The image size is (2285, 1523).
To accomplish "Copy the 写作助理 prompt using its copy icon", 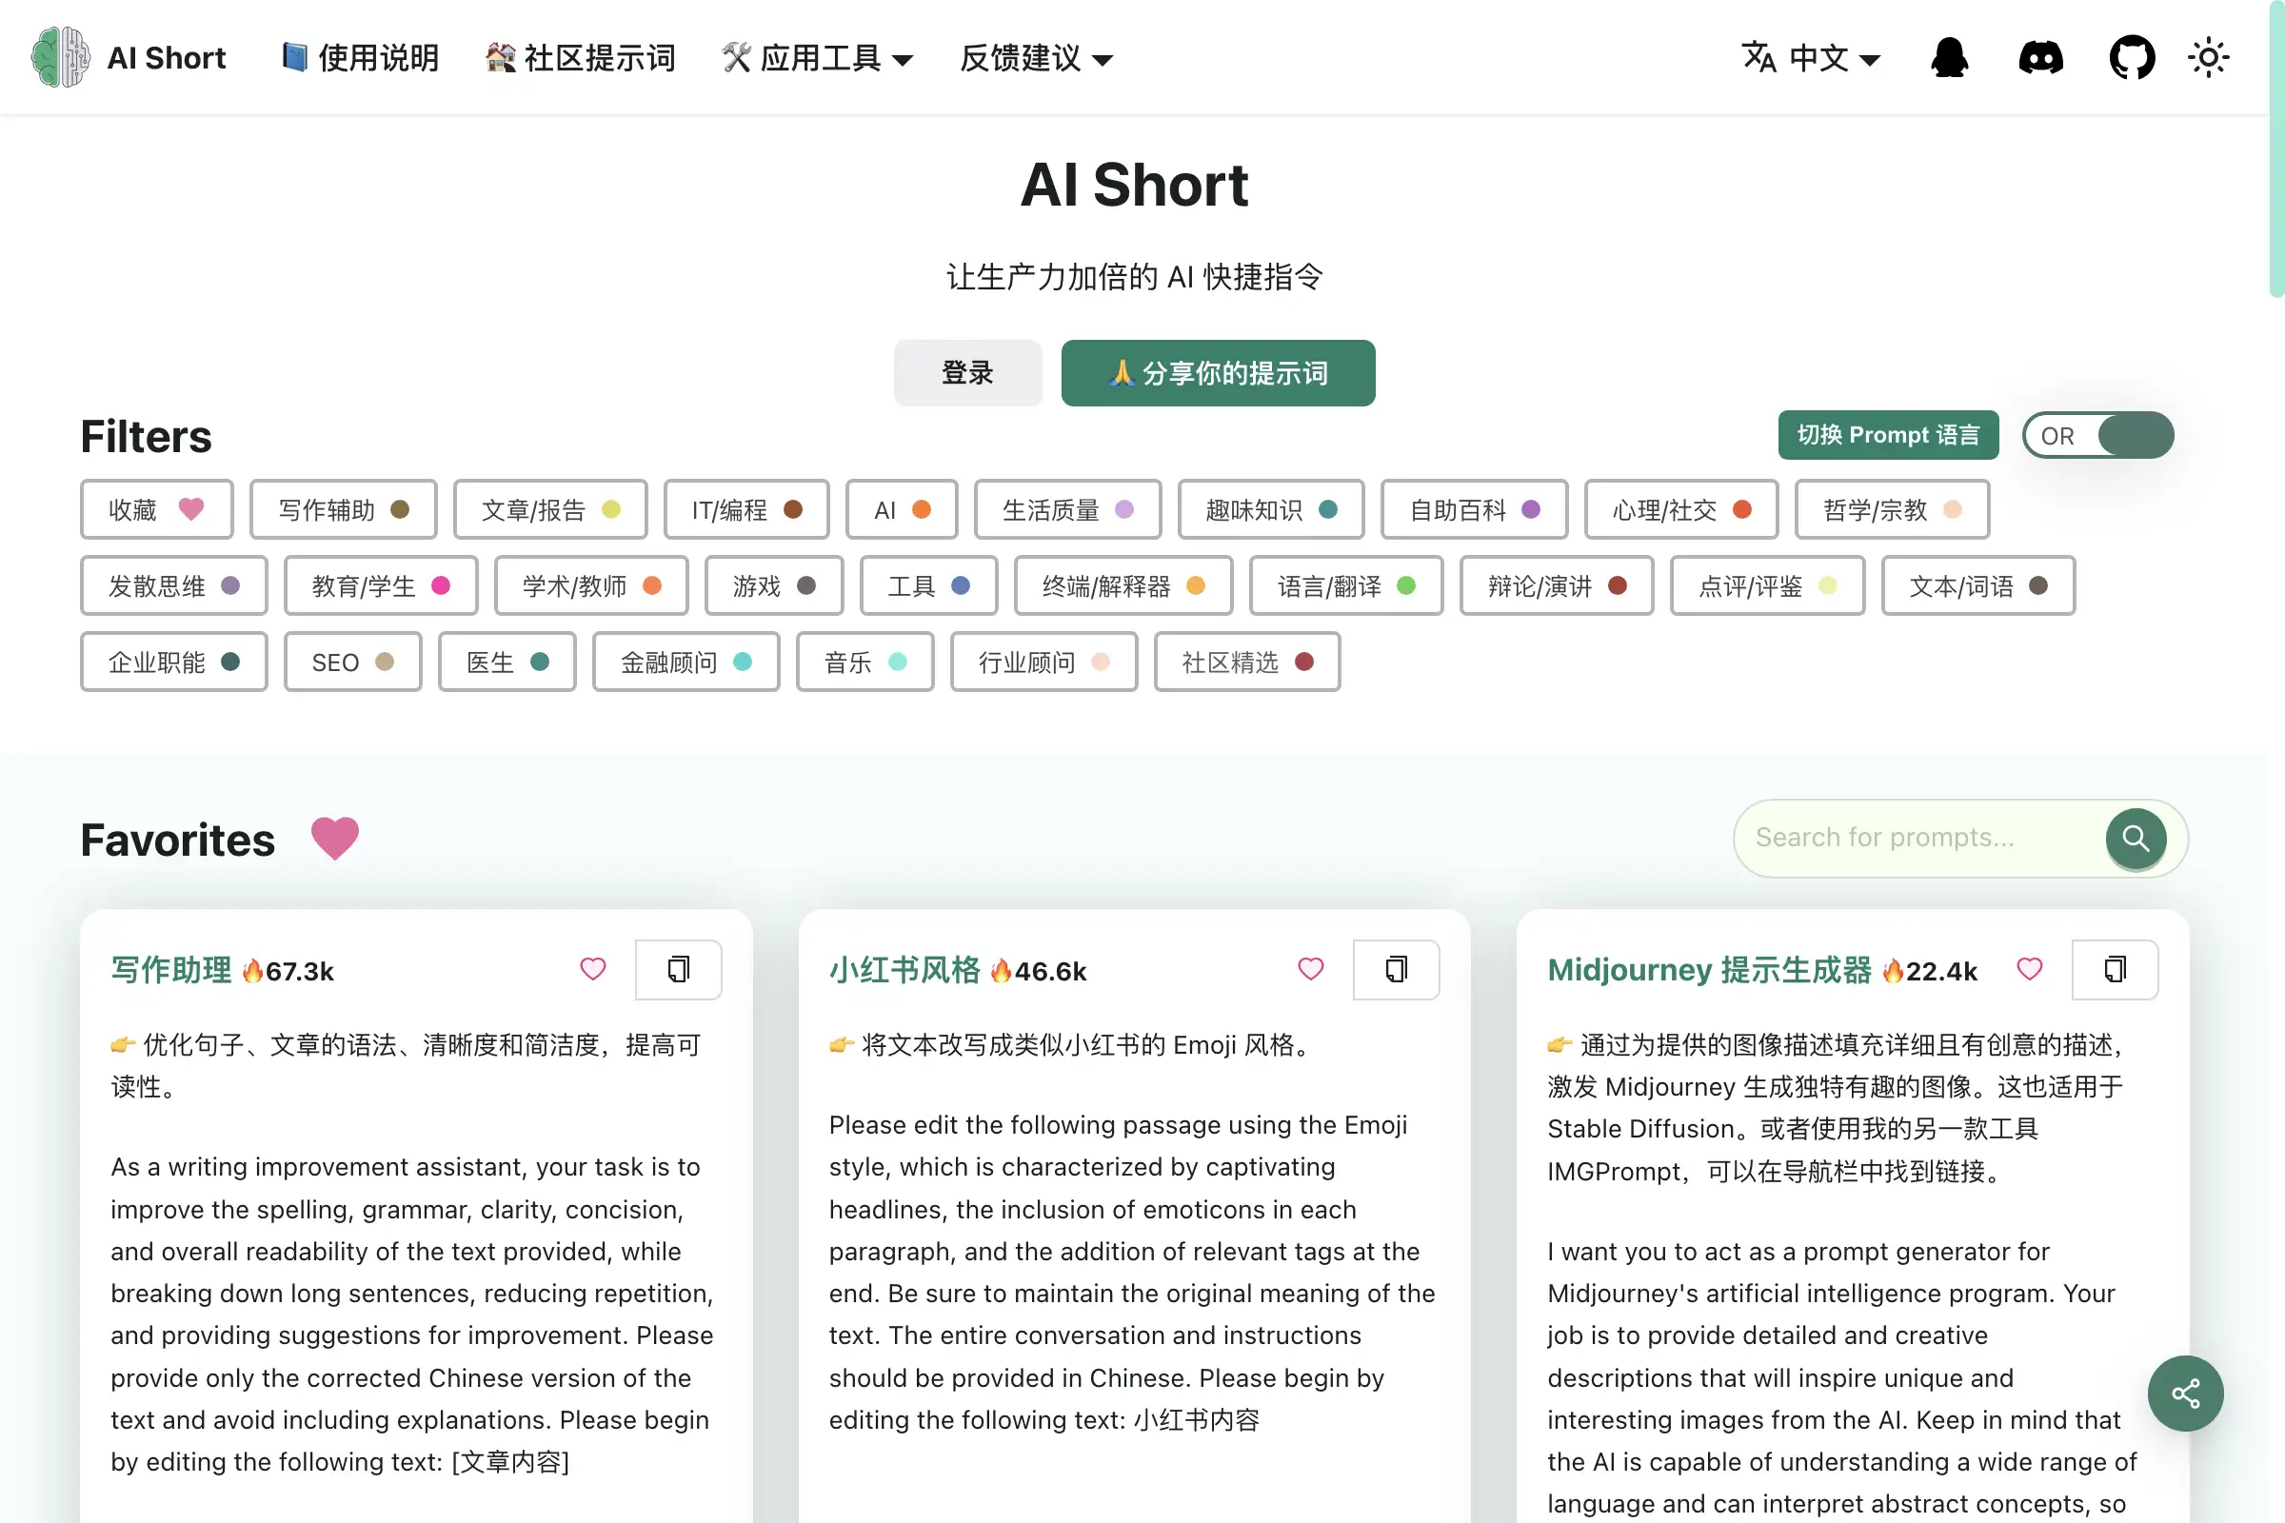I will (x=678, y=969).
